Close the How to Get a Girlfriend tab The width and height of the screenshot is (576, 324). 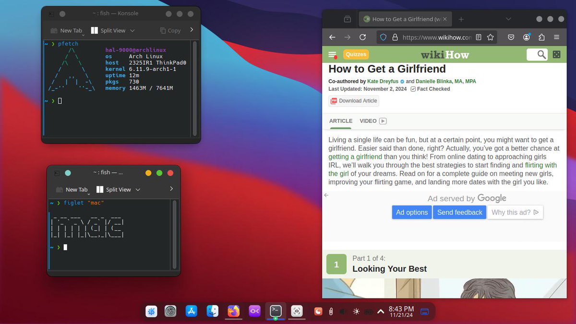coord(445,19)
